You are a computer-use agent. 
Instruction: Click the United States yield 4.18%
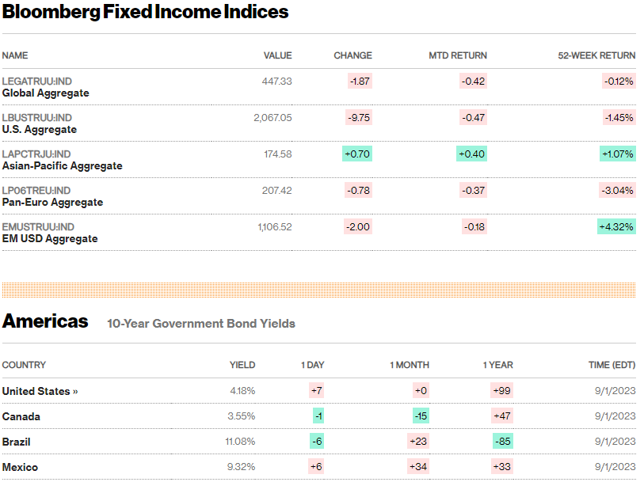tap(242, 391)
